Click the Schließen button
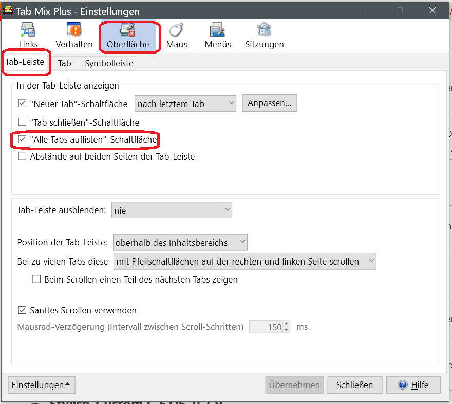This screenshot has height=404, width=452. click(354, 384)
